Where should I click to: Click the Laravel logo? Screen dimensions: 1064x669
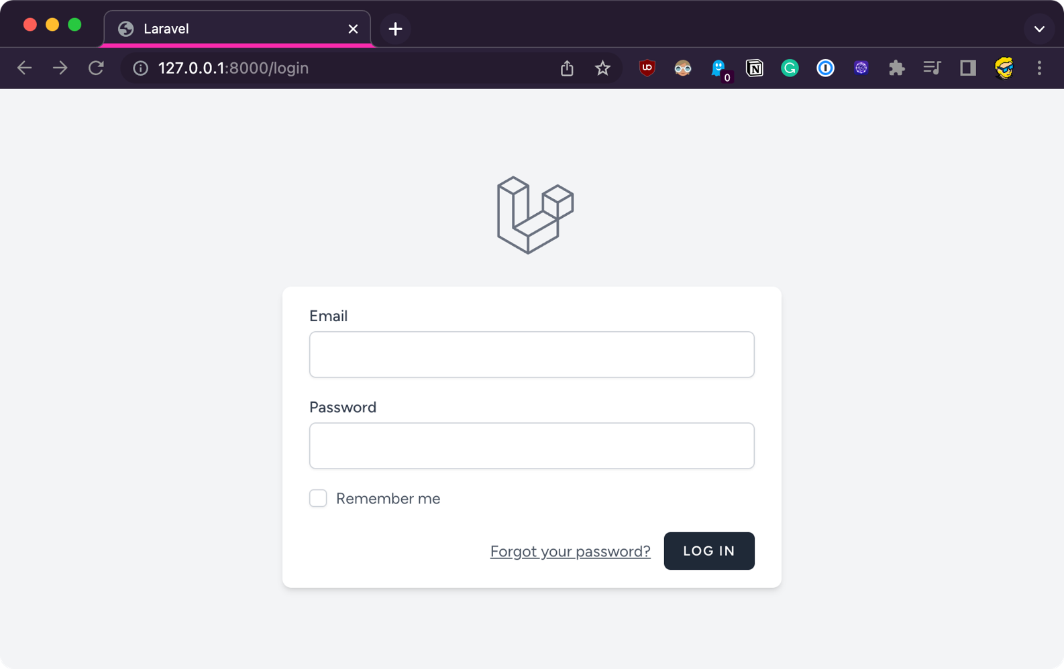tap(535, 215)
